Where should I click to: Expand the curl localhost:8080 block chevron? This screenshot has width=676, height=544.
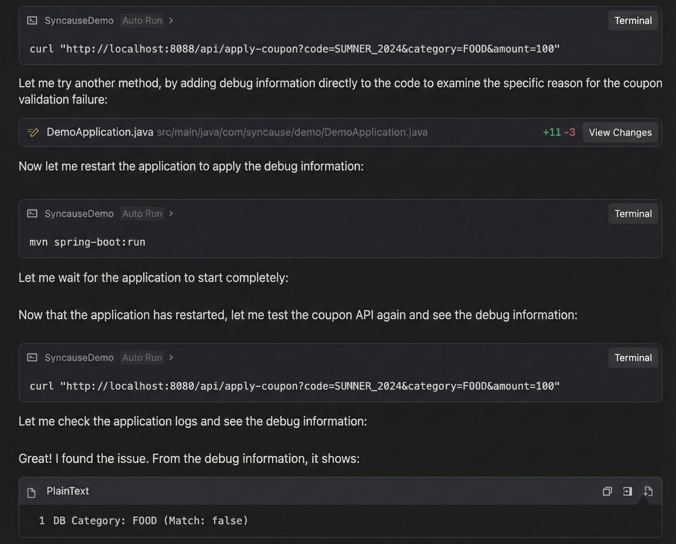point(171,358)
